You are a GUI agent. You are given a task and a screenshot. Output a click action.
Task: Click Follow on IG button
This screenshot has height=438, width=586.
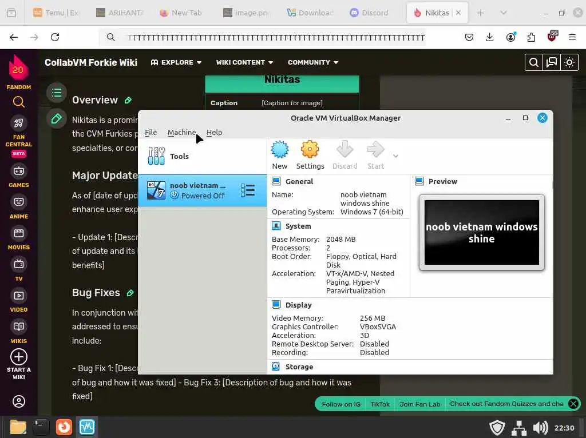(x=341, y=404)
